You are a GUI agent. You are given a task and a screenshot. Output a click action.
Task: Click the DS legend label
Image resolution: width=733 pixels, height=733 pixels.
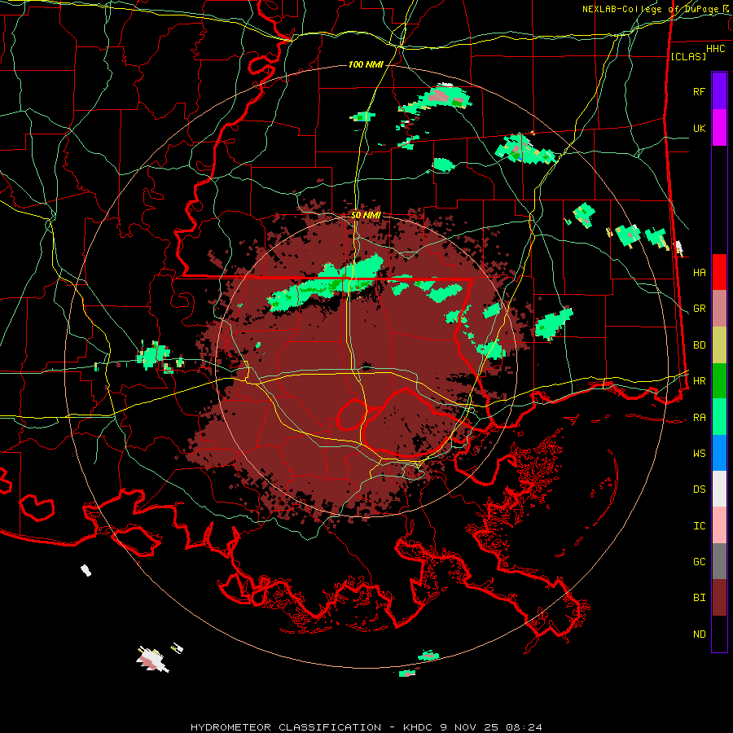[x=699, y=489]
